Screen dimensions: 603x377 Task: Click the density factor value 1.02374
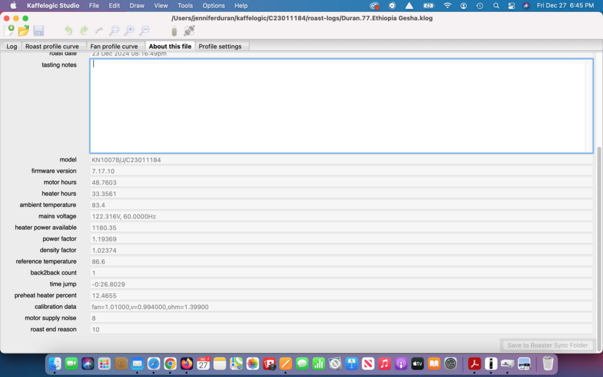pyautogui.click(x=341, y=250)
